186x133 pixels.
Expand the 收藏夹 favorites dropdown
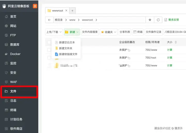(x=109, y=32)
